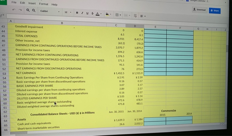232x136 pixels.
Task: Expand the borders dropdown arrow
Action: click(x=120, y=15)
